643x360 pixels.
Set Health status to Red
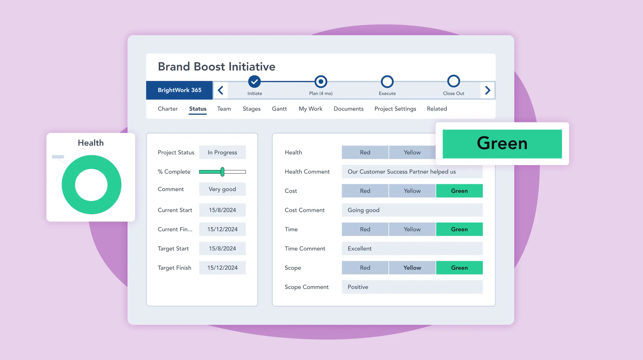pos(365,152)
